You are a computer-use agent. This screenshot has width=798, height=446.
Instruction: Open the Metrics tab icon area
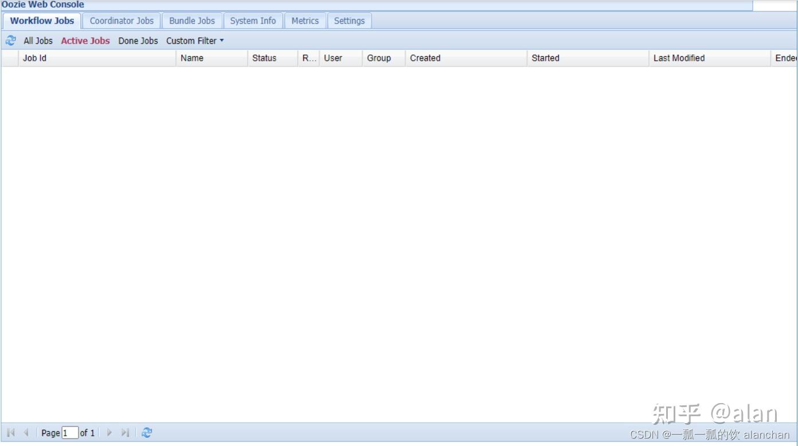(x=305, y=21)
